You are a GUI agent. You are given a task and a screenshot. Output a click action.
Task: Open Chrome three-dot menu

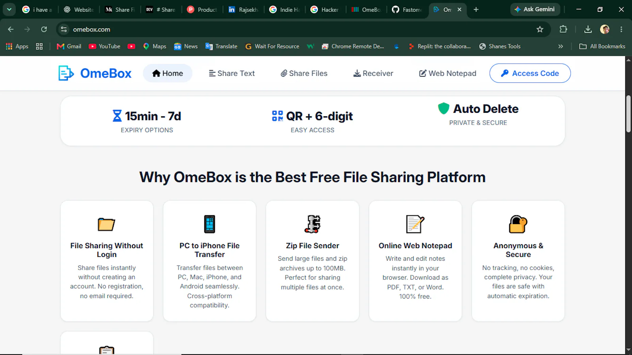tap(621, 29)
